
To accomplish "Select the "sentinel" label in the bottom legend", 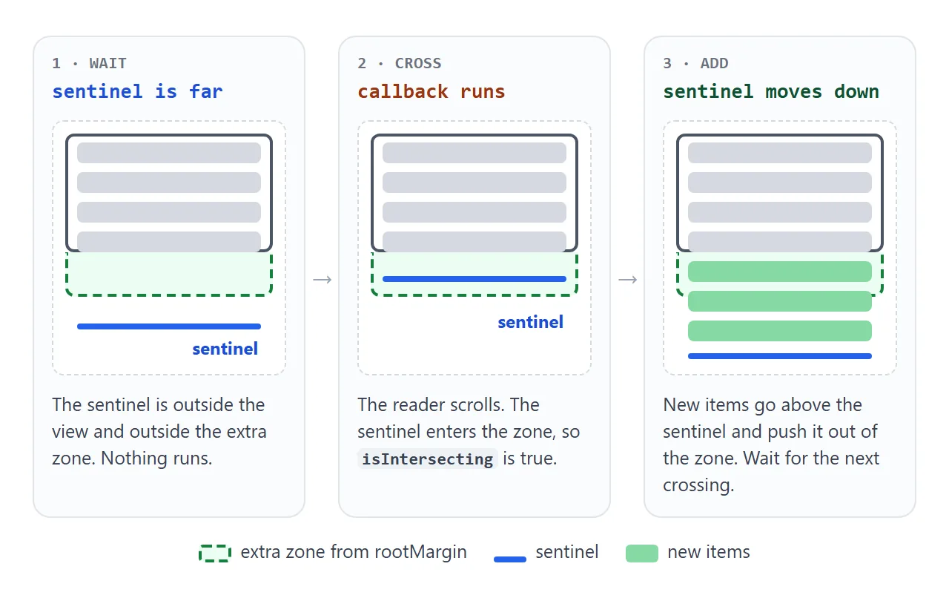I will (x=567, y=552).
